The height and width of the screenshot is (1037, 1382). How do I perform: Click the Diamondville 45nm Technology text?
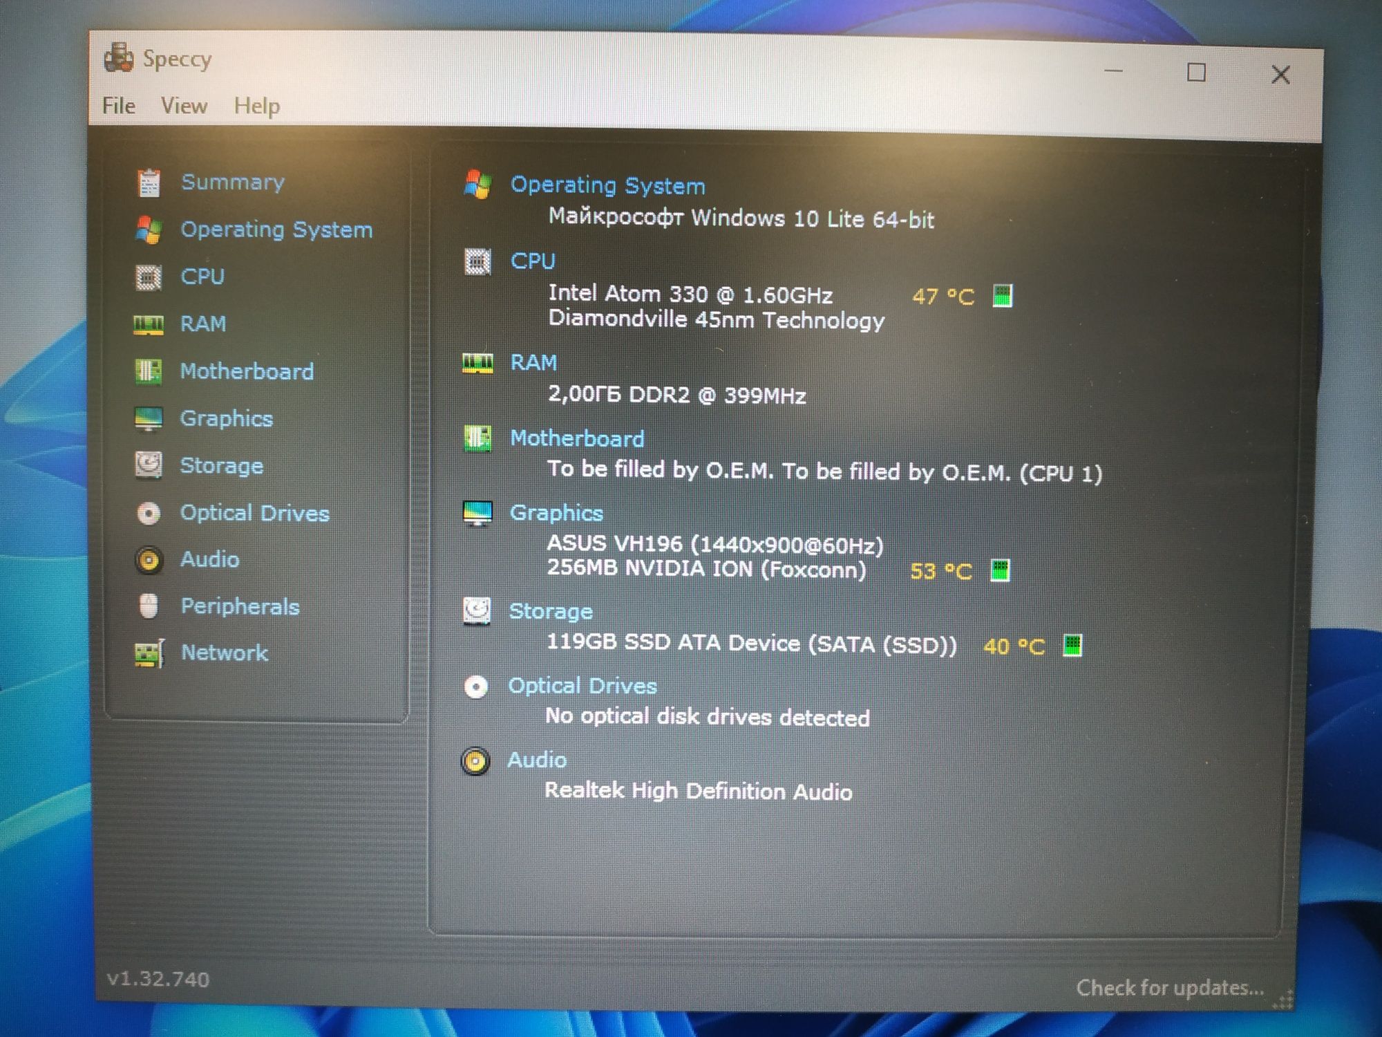[x=717, y=319]
